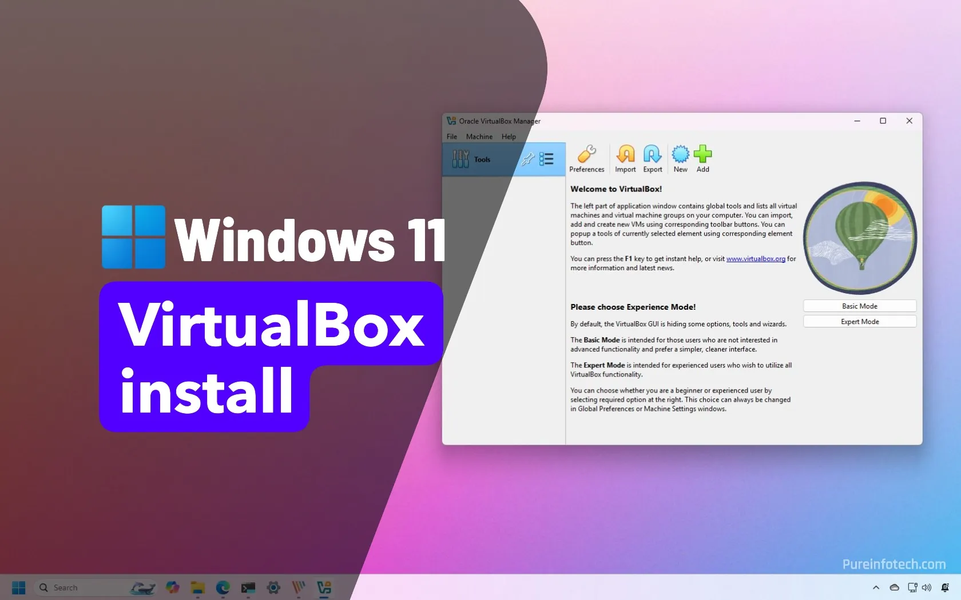Open Windows Terminal from the taskbar
This screenshot has width=961, height=600.
tap(248, 587)
